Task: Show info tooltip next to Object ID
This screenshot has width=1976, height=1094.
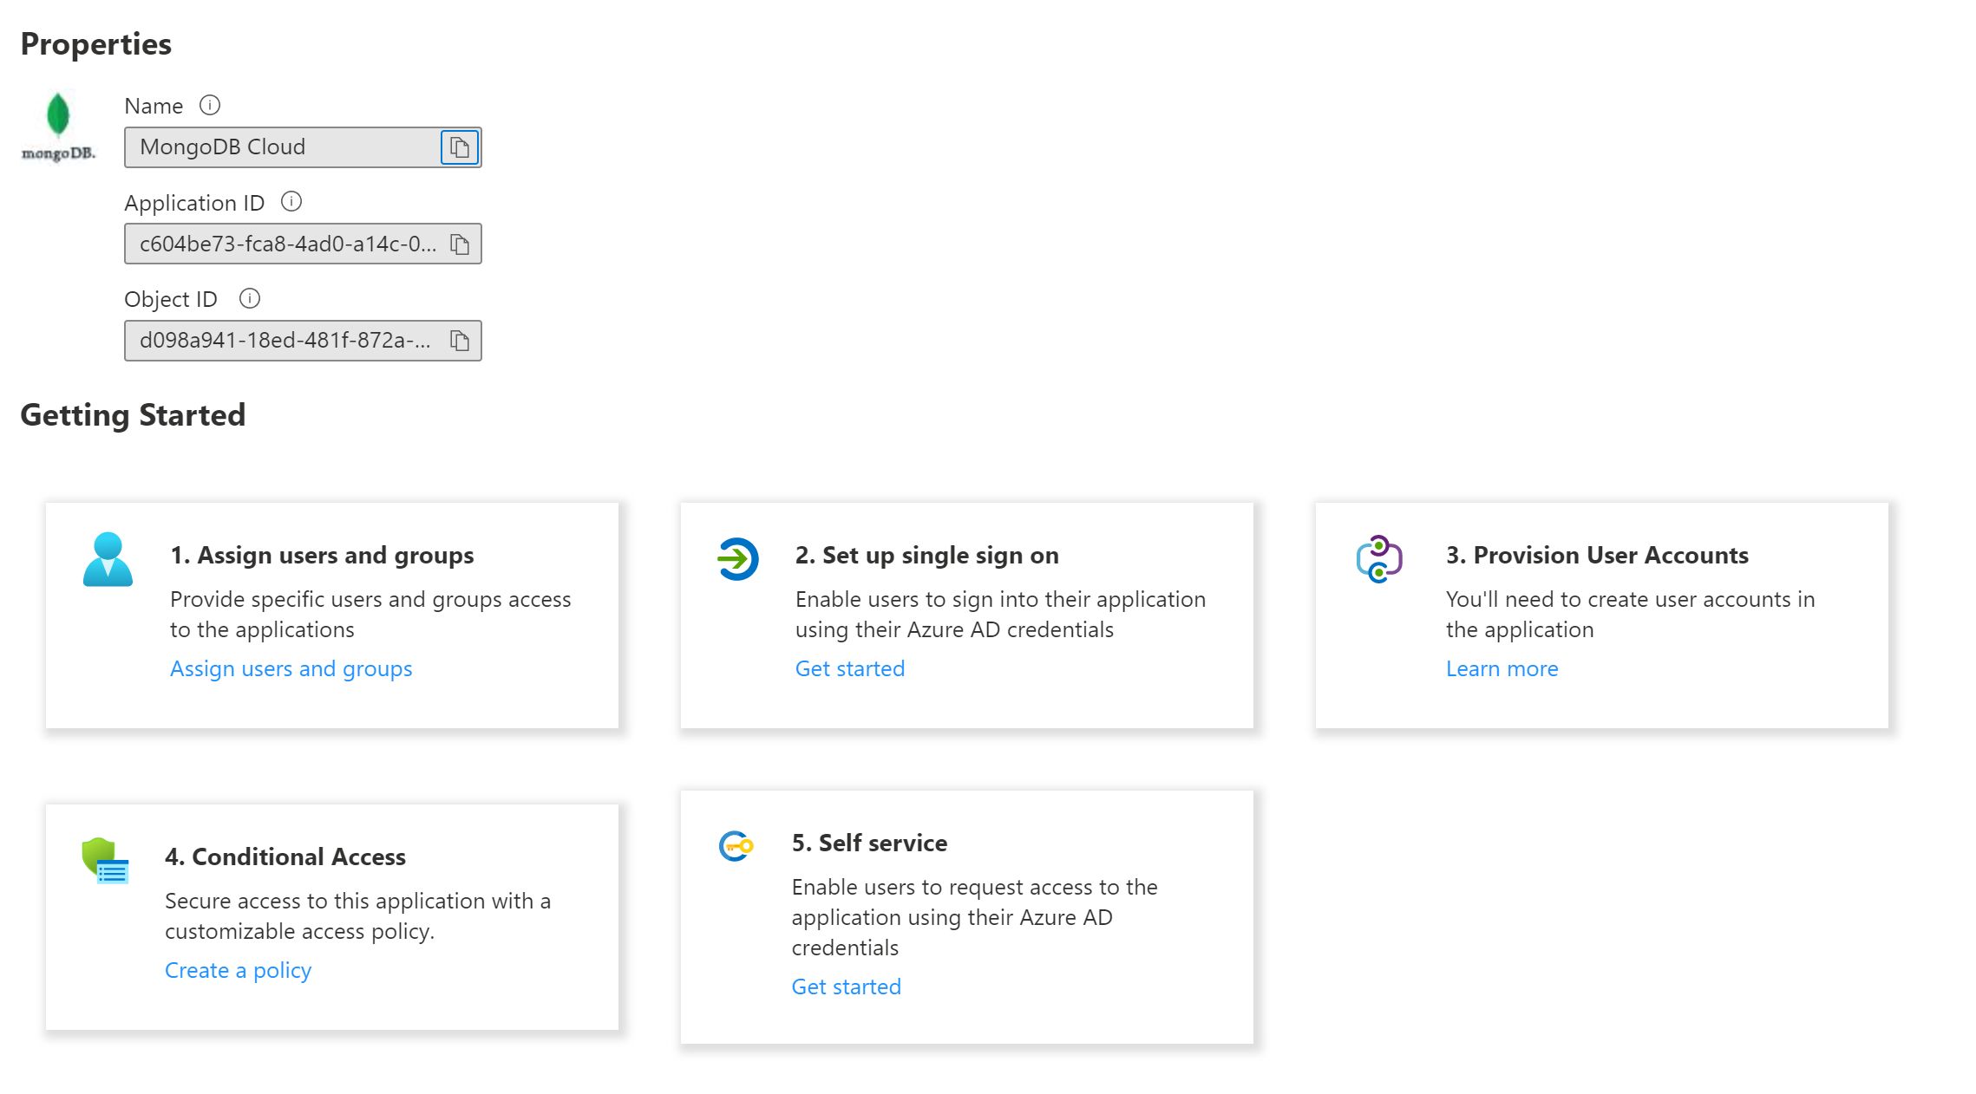Action: pos(250,299)
